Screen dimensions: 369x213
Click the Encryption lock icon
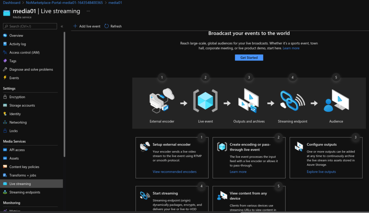click(5, 97)
